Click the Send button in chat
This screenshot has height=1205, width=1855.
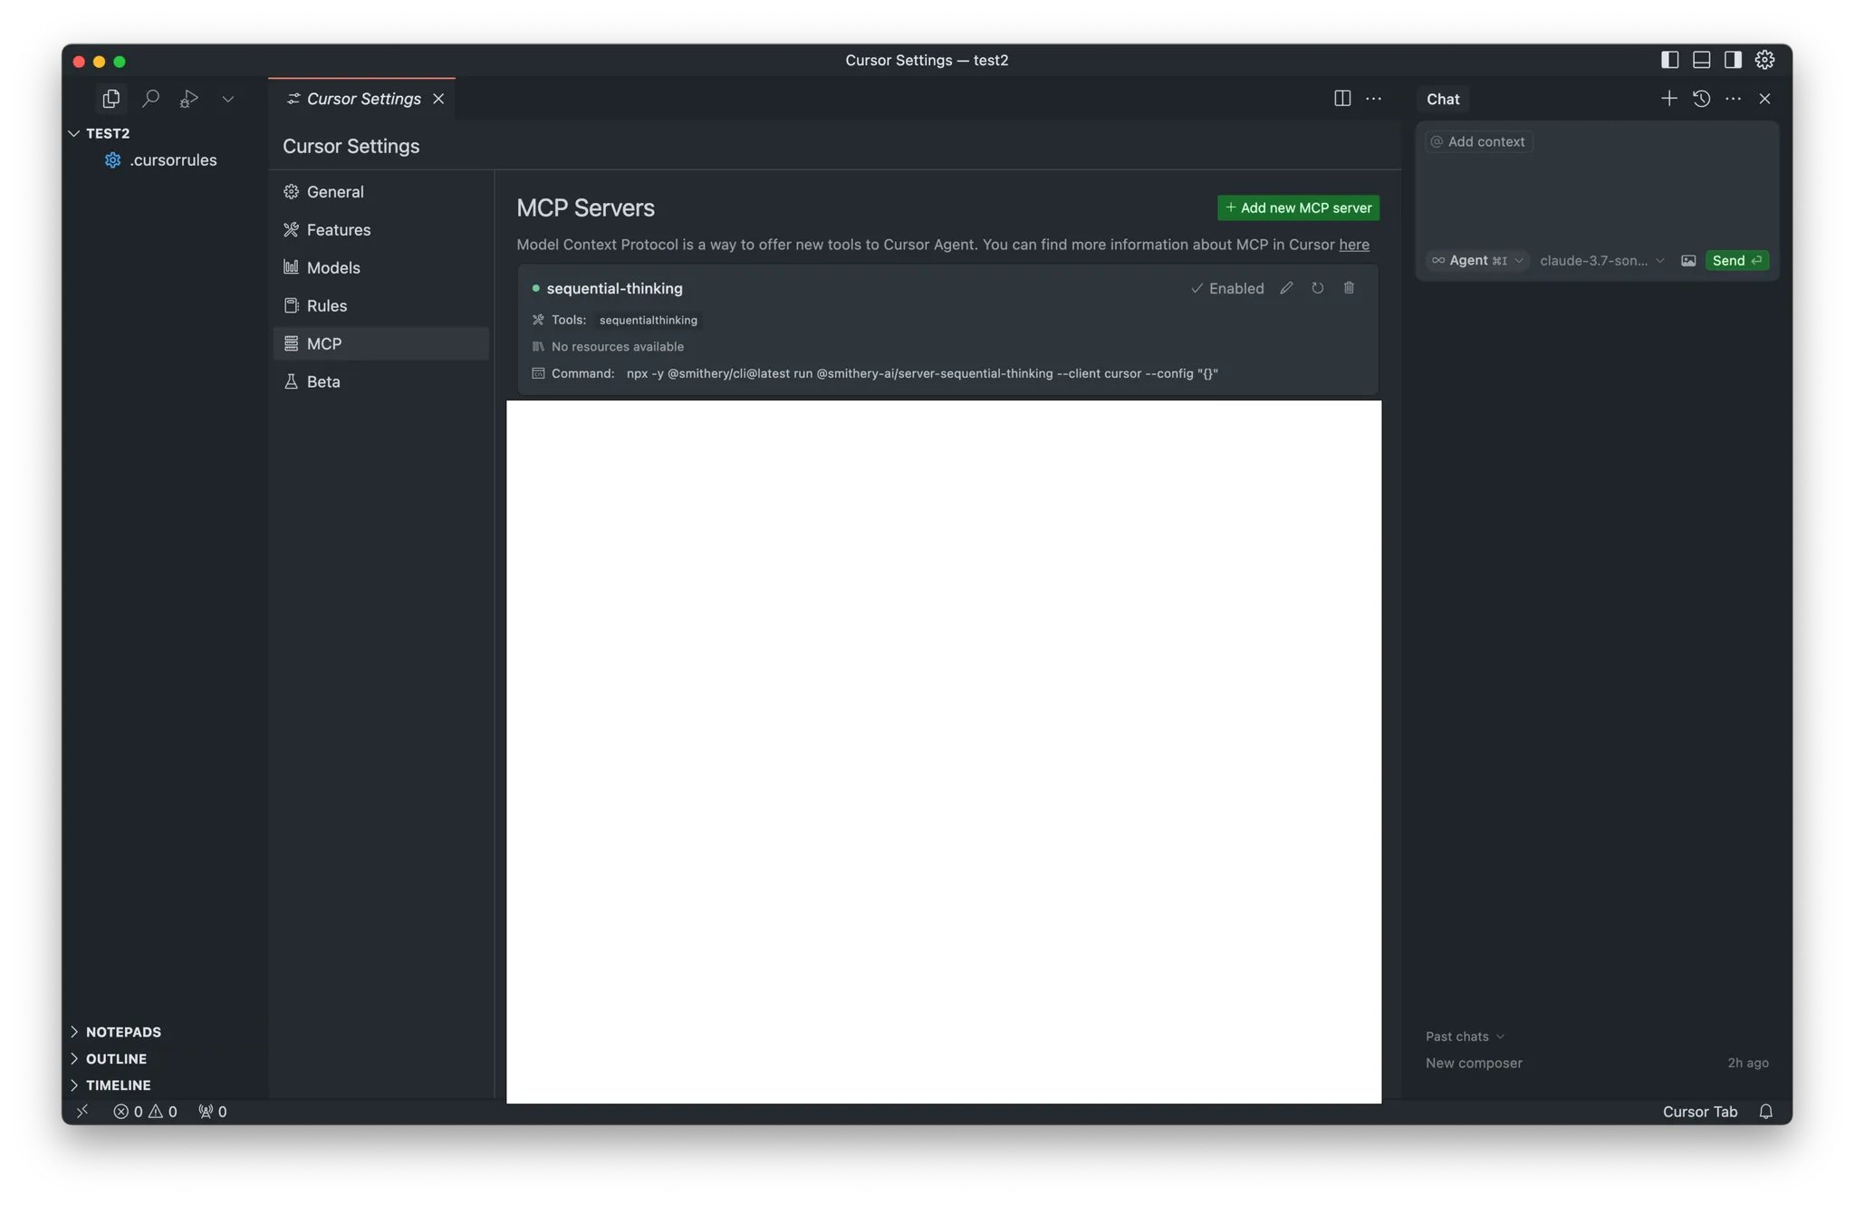pyautogui.click(x=1736, y=261)
